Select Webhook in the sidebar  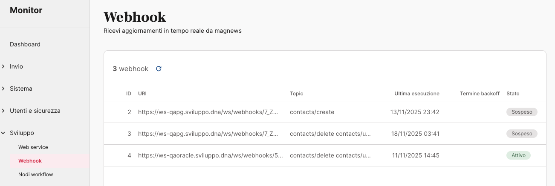tap(30, 161)
